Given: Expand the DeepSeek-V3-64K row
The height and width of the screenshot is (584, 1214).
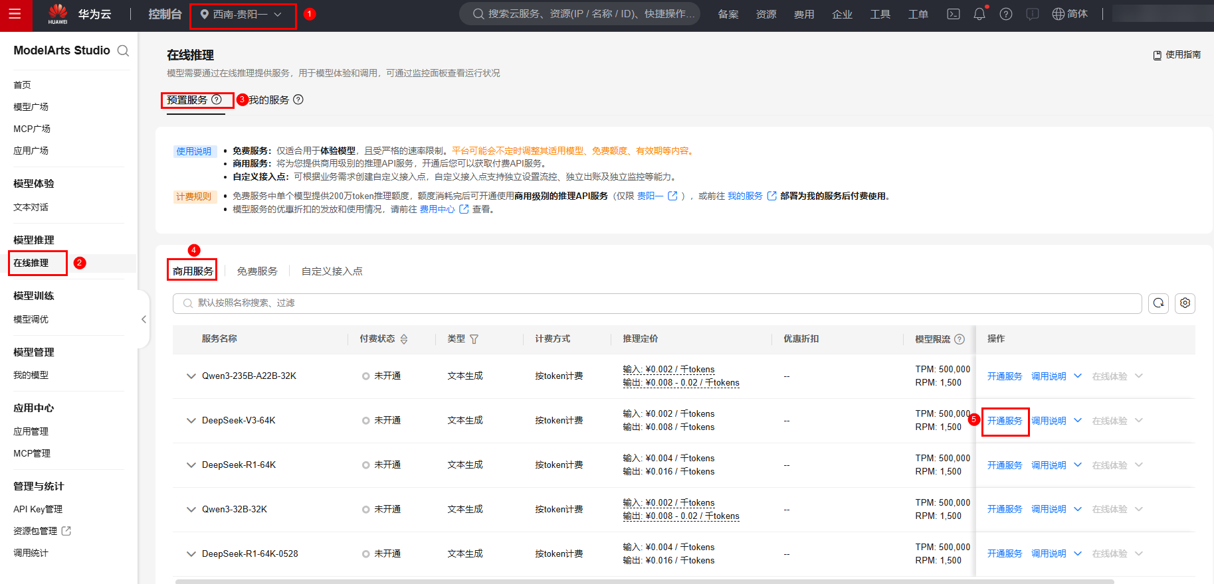Looking at the screenshot, I should click(191, 421).
